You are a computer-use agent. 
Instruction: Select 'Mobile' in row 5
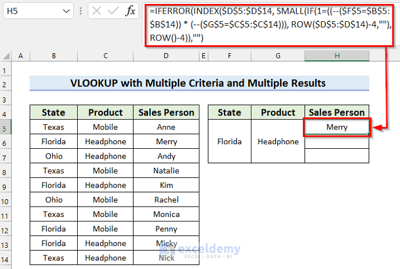coord(105,127)
